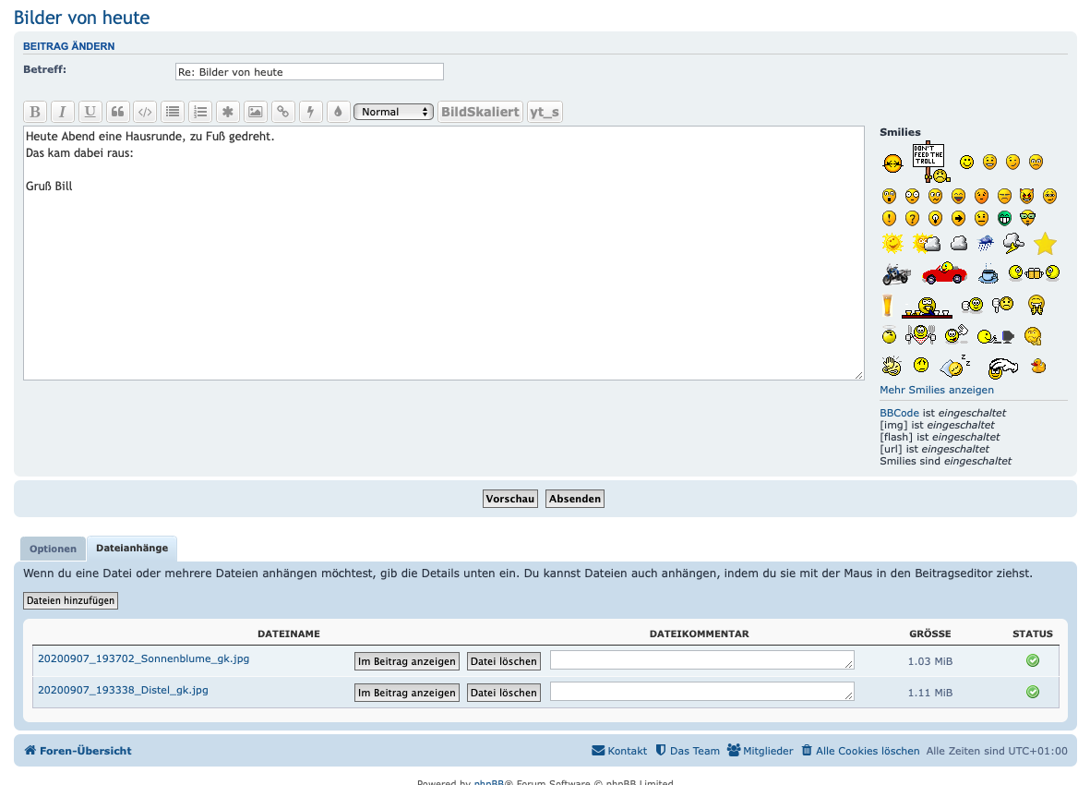Viewport: 1090px width, 785px height.
Task: Delete the Distel_gk.jpg attachment
Action: [503, 693]
